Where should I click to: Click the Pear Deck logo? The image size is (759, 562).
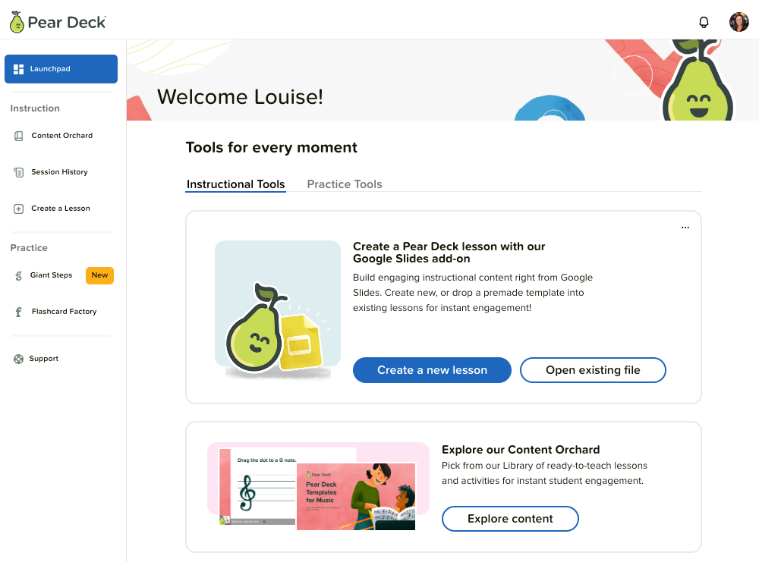point(57,21)
